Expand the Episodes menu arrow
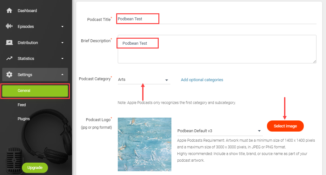Viewport: 326px width, 175px height. tap(62, 27)
